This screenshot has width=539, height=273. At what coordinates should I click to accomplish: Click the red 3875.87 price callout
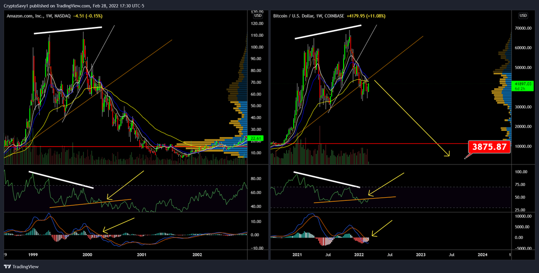point(490,147)
